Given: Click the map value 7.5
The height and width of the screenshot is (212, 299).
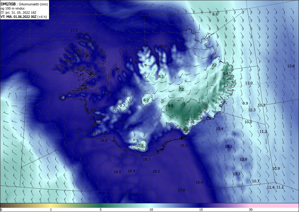Looking at the screenshot, I should tap(141, 146).
